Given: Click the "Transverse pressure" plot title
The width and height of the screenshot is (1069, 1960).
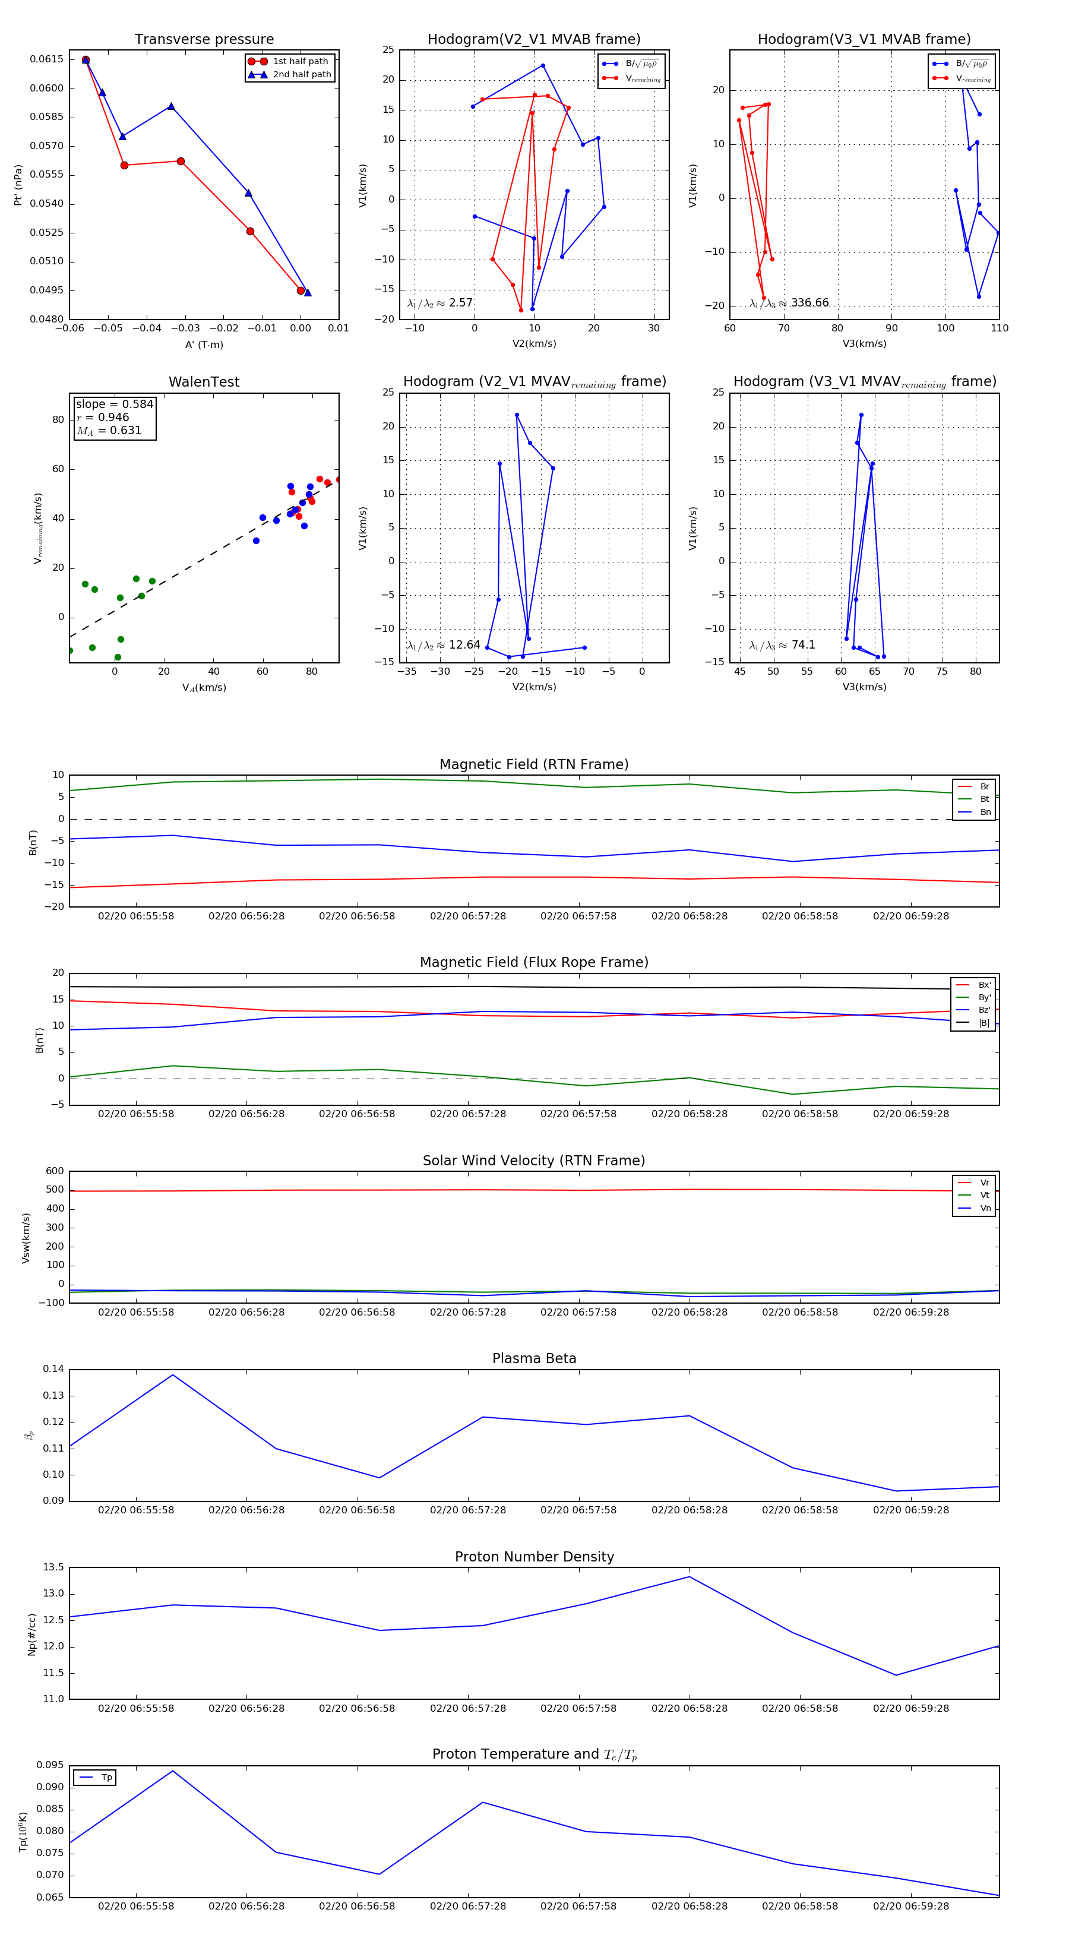Looking at the screenshot, I should coord(204,40).
